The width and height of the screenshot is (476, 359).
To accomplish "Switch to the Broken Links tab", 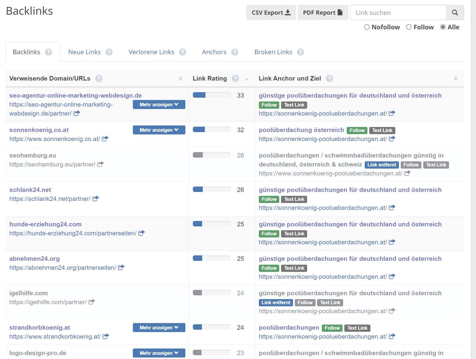I will (273, 52).
